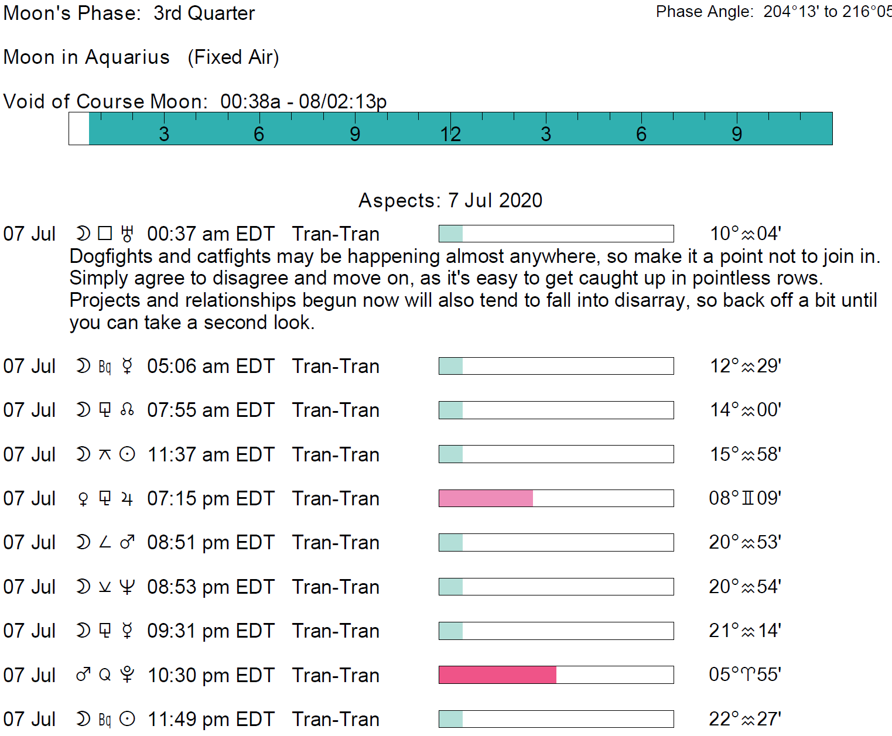Click the pink strength bar for Venus-Jupiter aspect
Screen dimensions: 892x736
tap(486, 498)
